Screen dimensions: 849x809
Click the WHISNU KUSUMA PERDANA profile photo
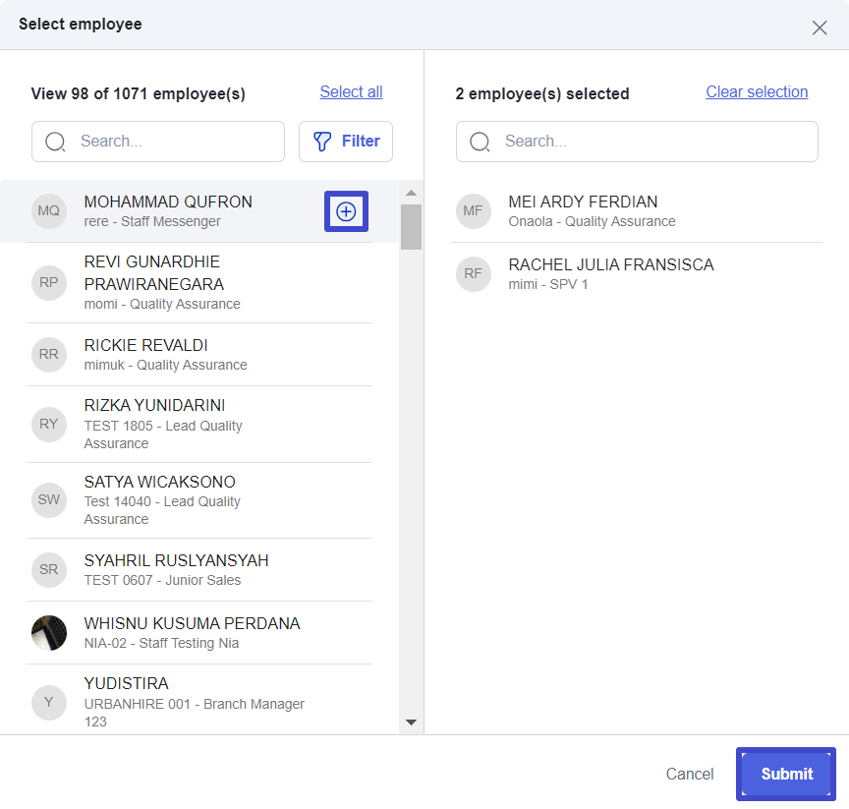[49, 632]
